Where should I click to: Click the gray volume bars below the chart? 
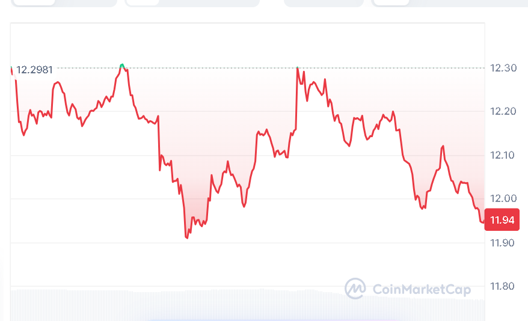180,304
